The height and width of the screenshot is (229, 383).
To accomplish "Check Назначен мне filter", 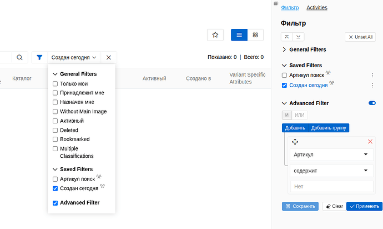I will (x=55, y=102).
